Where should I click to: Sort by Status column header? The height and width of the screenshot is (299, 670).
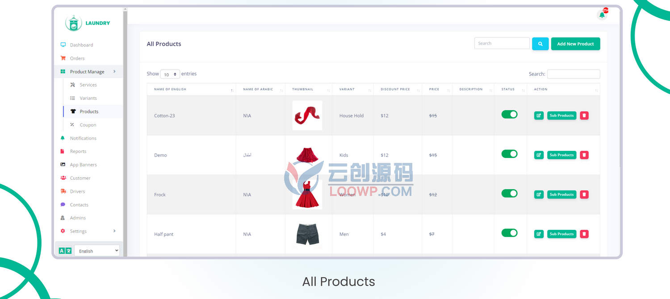(x=511, y=89)
